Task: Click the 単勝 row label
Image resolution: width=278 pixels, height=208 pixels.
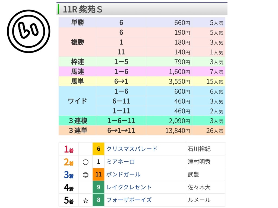Action: tap(78, 23)
